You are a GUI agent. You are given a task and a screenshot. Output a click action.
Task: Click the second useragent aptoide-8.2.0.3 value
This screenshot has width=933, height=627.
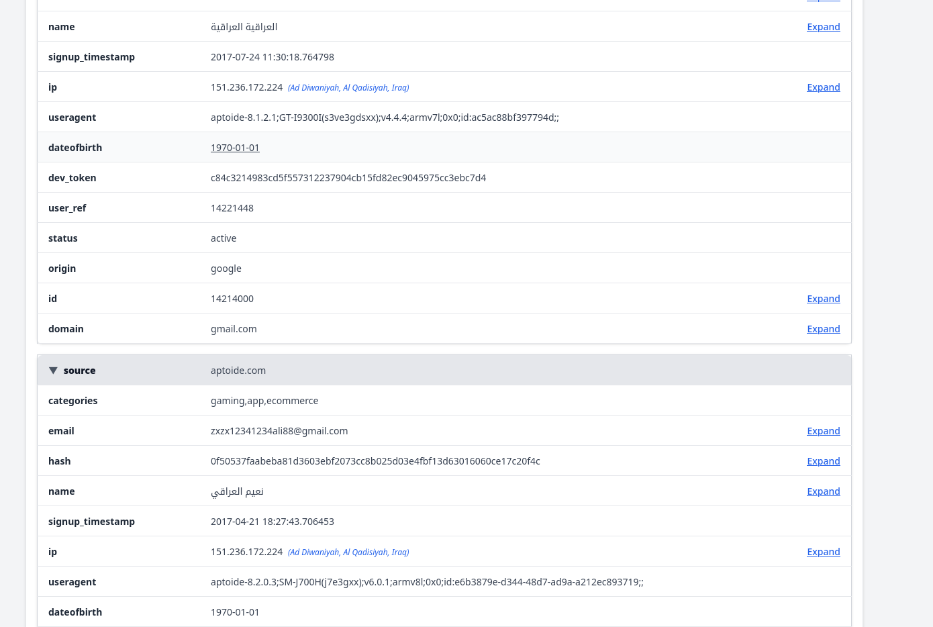[x=427, y=582]
